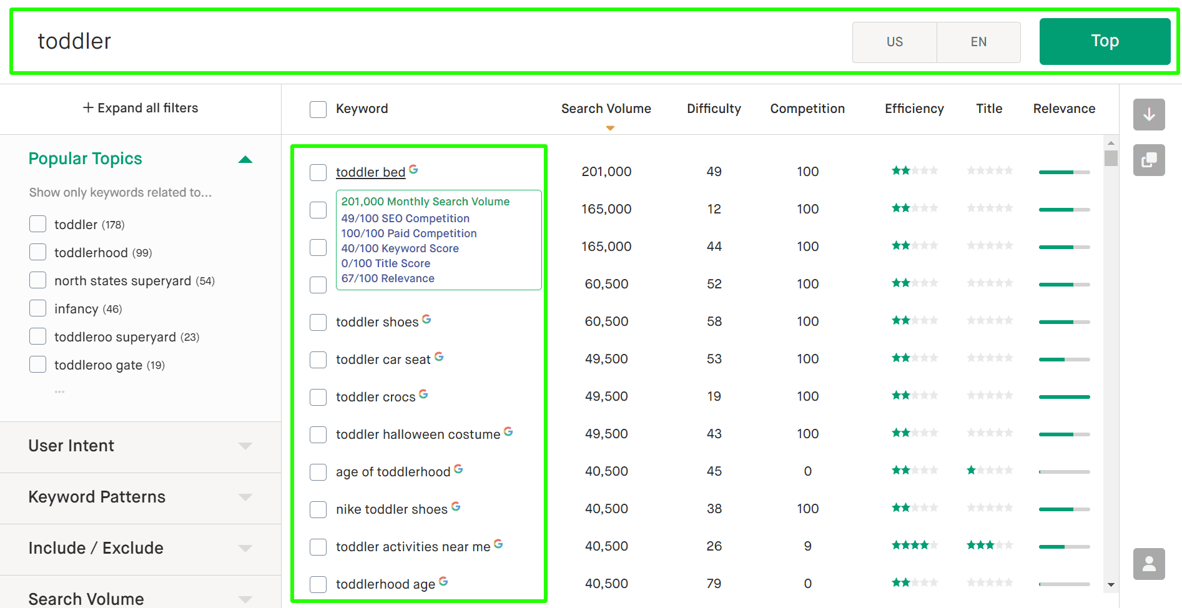
Task: Open the toddler bed keyword link
Action: pyautogui.click(x=370, y=172)
